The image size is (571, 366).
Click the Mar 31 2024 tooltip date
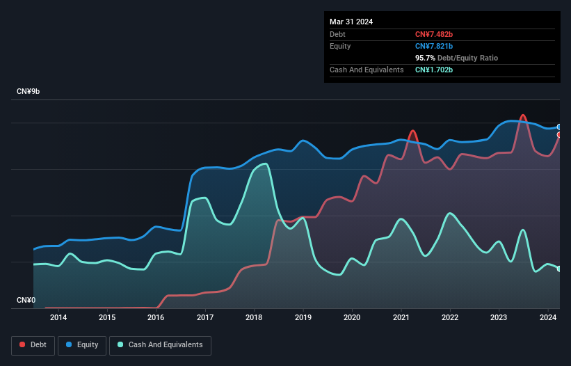(x=351, y=22)
